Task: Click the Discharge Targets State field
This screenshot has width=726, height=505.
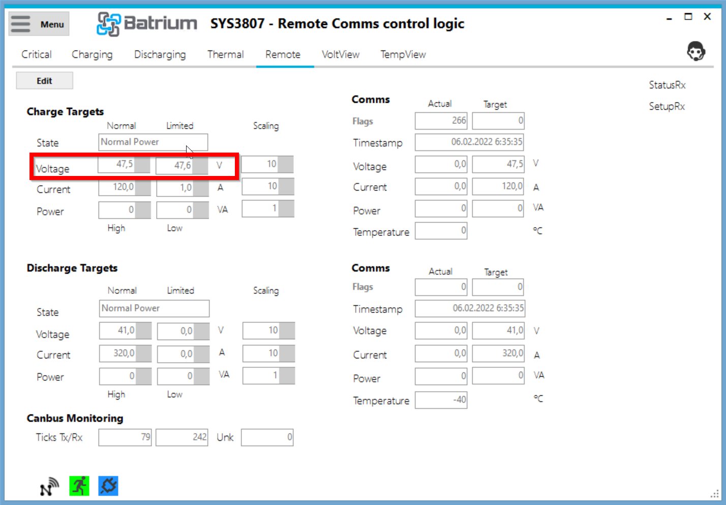Action: [154, 308]
